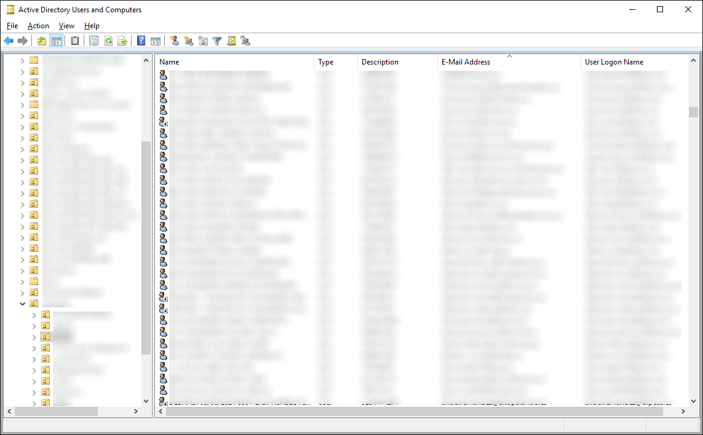Sort by the User Logon Name column
The image size is (703, 435).
tap(634, 62)
